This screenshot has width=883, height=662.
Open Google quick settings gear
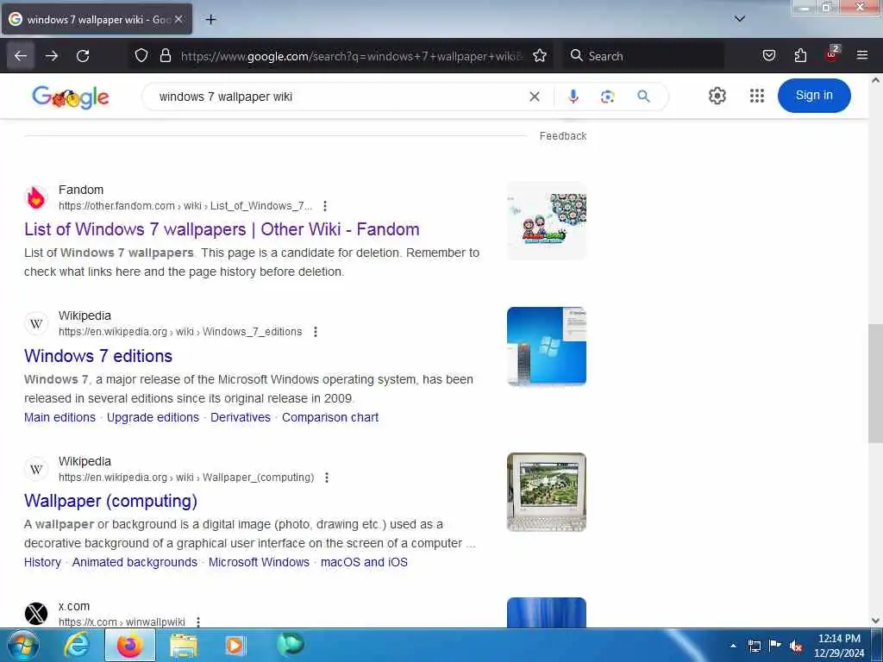tap(717, 96)
